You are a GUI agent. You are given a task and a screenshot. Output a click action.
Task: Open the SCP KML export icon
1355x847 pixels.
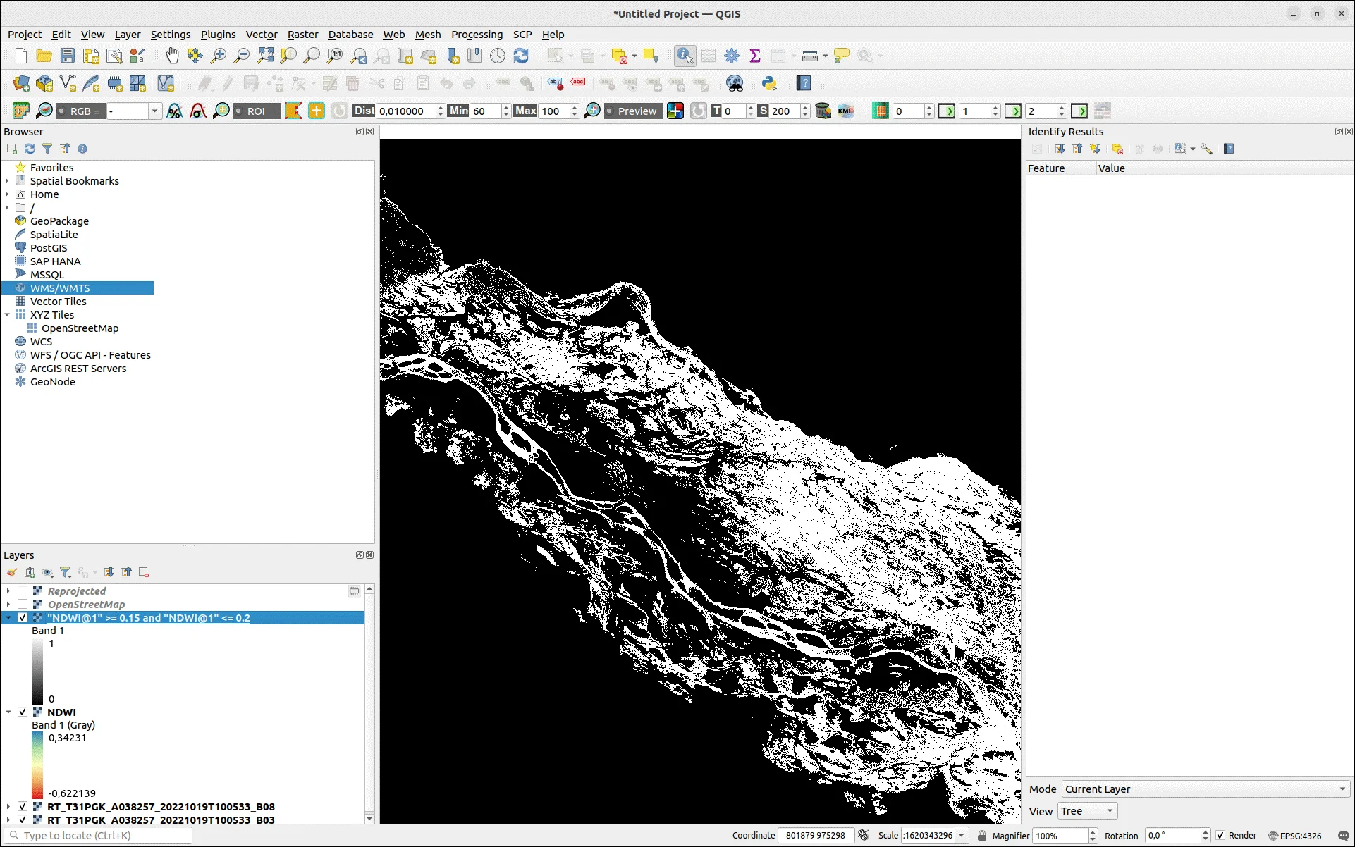(x=845, y=111)
